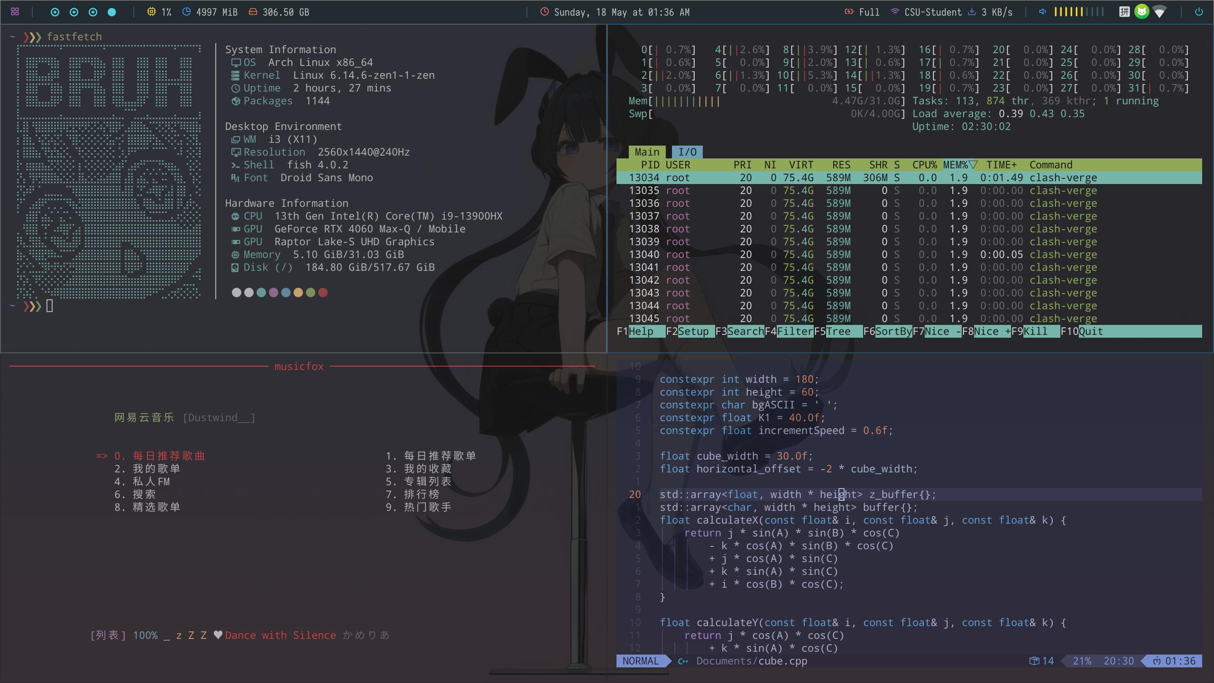Click the battery status icon
1214x683 pixels.
(849, 12)
